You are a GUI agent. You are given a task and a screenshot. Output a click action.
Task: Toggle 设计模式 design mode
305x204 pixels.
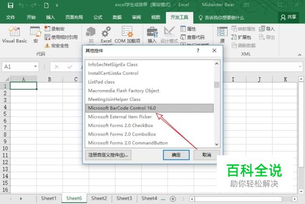169,35
